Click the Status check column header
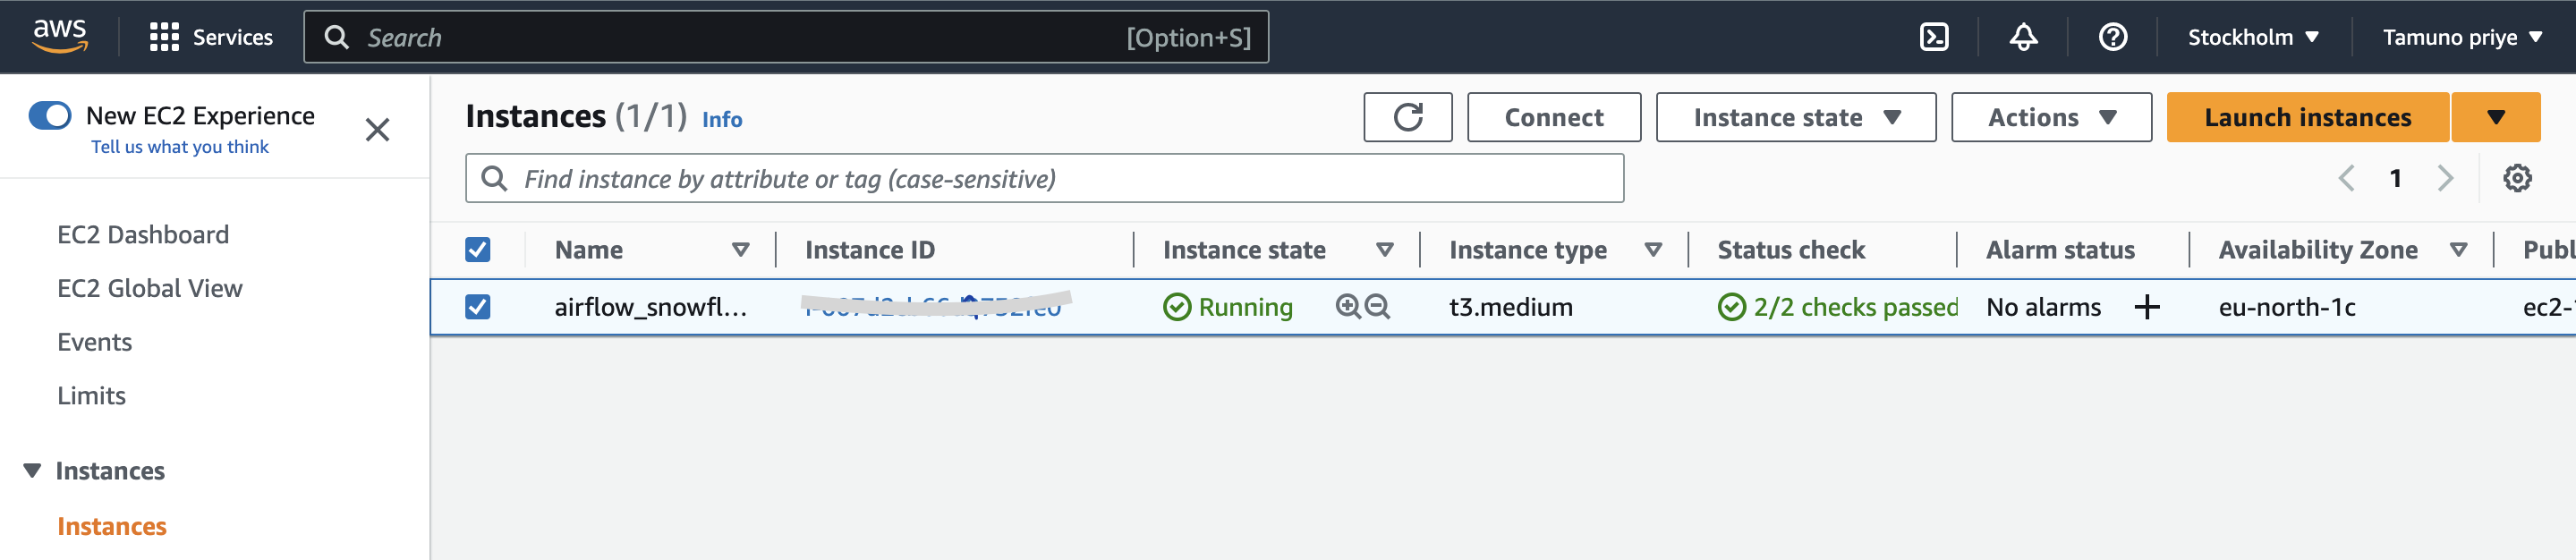 coord(1791,249)
